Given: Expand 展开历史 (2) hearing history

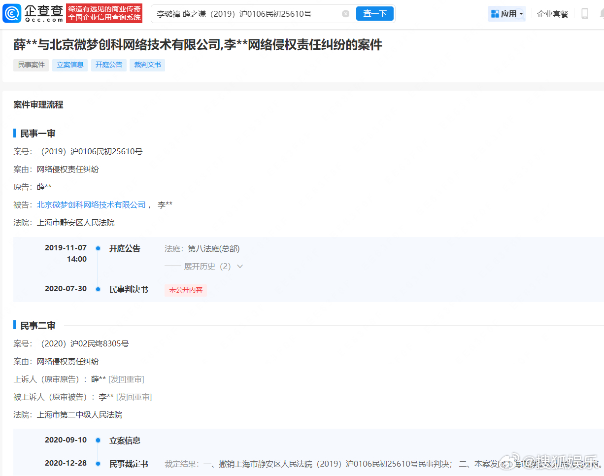Looking at the screenshot, I should pos(213,267).
